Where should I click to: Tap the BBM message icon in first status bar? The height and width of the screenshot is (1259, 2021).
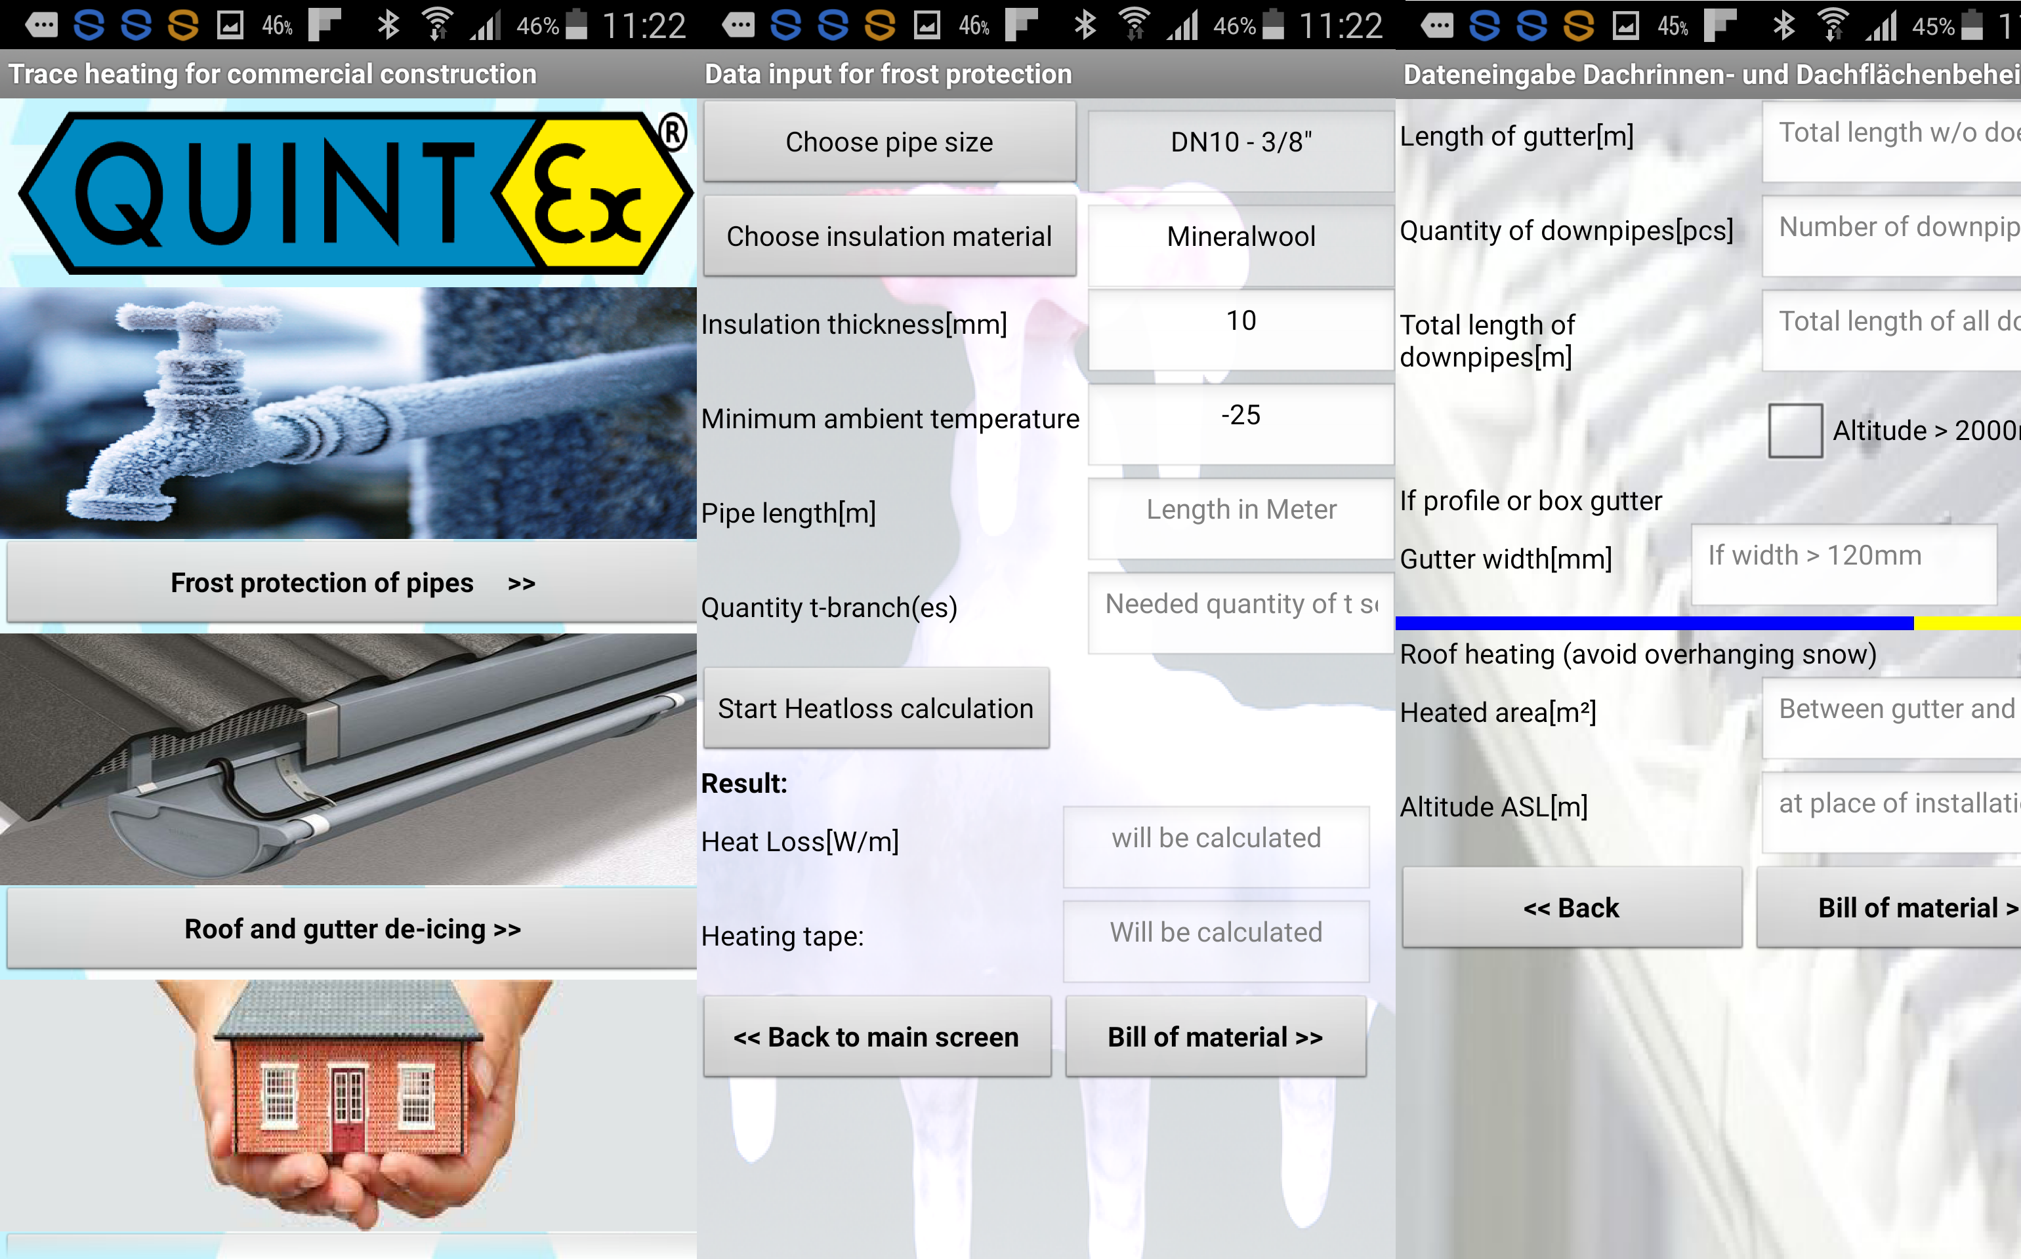(x=41, y=26)
